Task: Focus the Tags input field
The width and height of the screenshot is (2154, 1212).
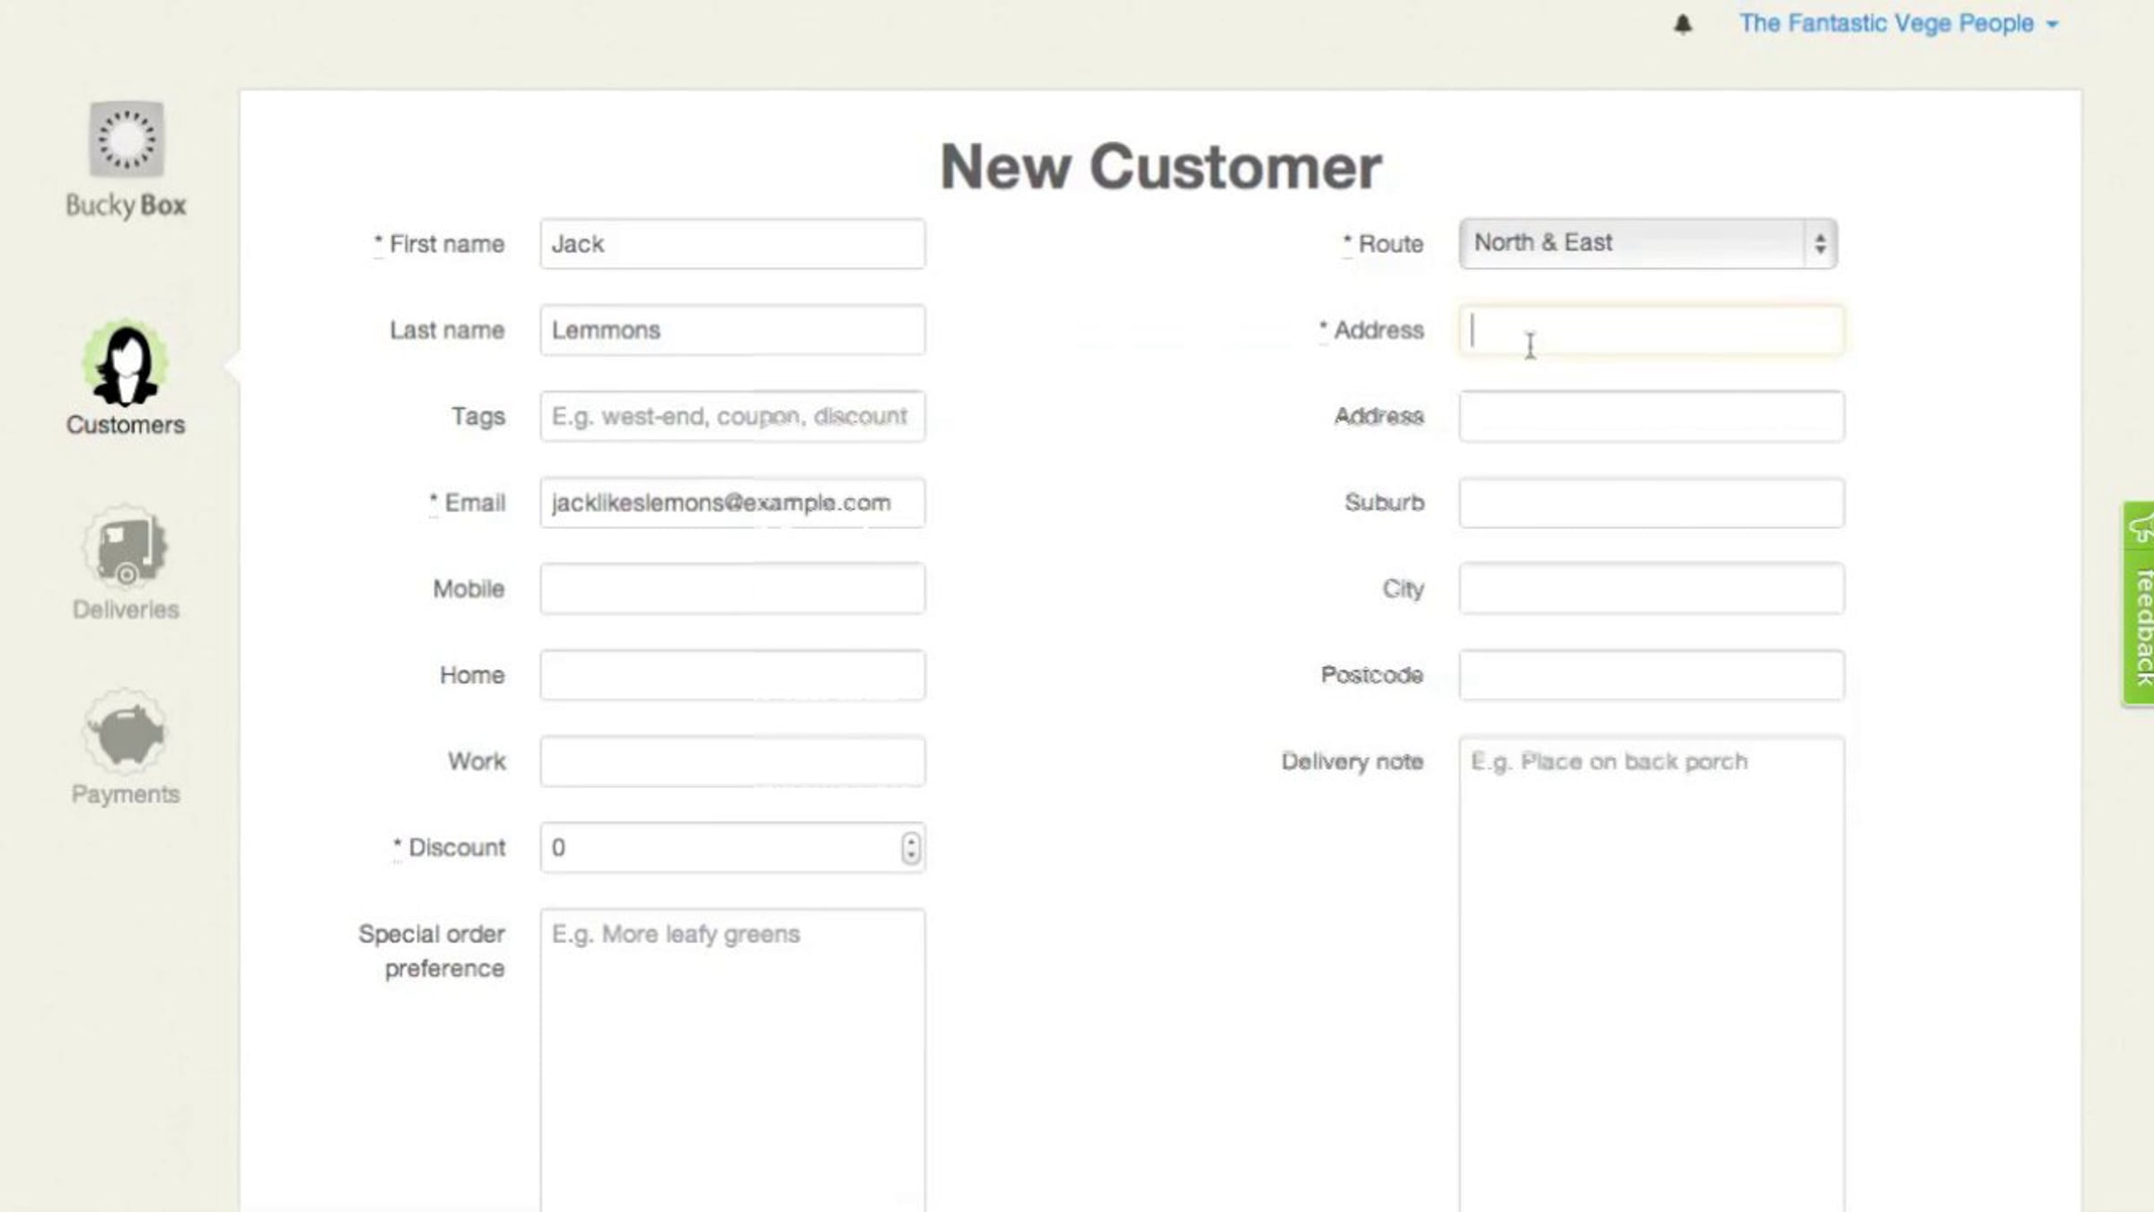Action: [x=732, y=416]
